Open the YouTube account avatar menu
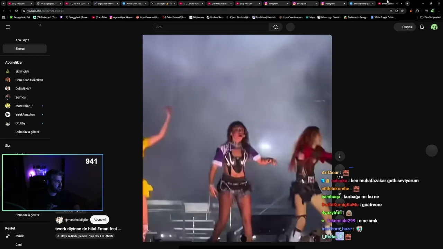Image resolution: width=443 pixels, height=249 pixels. [x=434, y=27]
